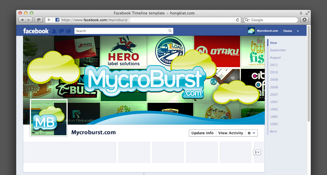Go back with the browser back arrow
Screen dimensions: 327x175
(x=22, y=20)
